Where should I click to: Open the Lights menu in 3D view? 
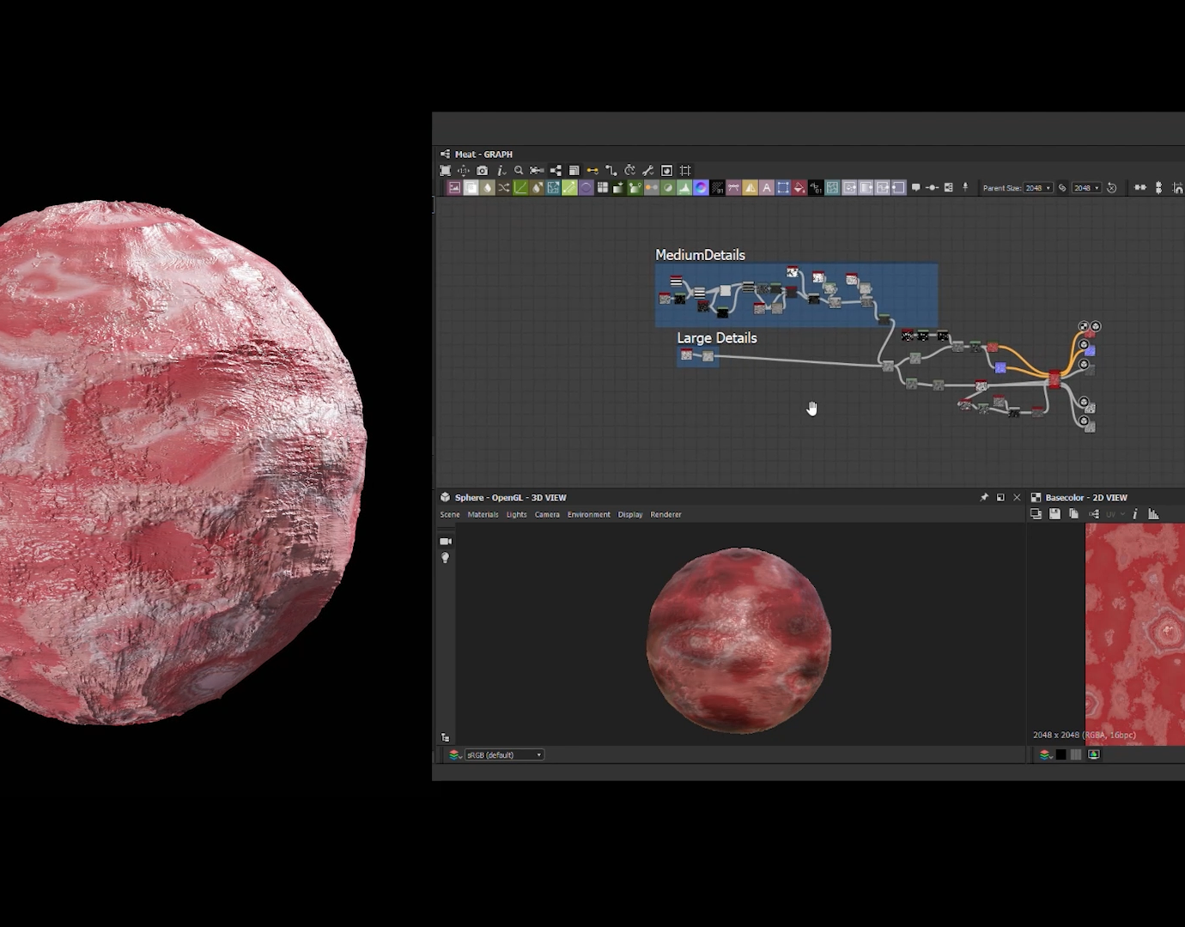pyautogui.click(x=516, y=515)
